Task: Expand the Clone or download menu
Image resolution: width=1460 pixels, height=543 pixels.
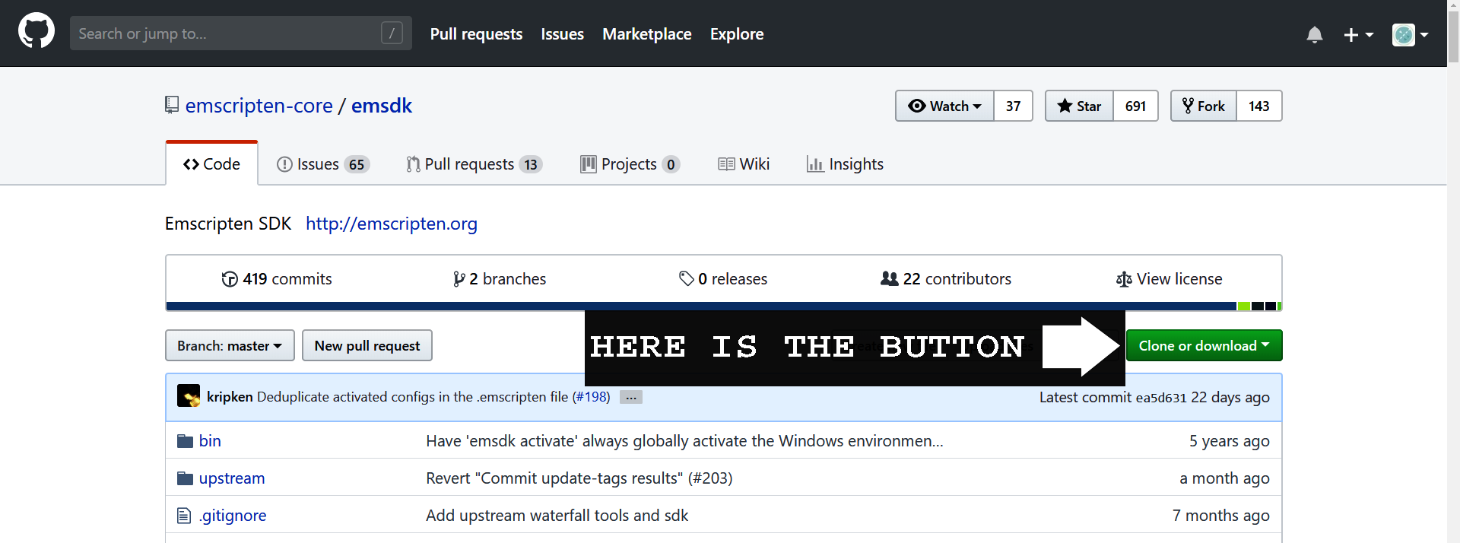Action: pos(1203,346)
